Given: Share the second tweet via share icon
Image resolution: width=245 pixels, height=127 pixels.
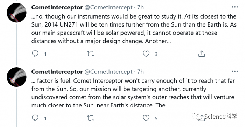Looking at the screenshot, I should point(202,118).
